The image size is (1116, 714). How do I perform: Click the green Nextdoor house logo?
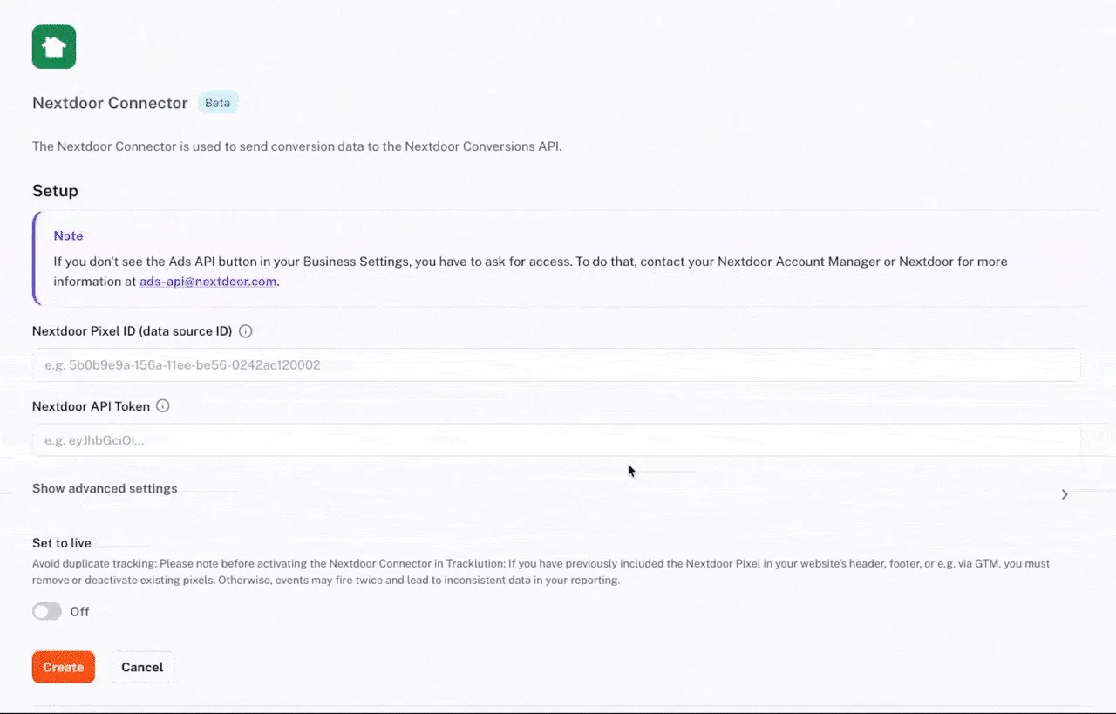coord(54,47)
